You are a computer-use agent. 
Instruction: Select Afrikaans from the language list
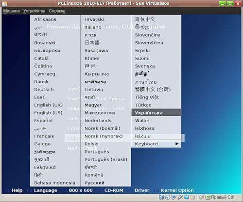tap(45, 19)
